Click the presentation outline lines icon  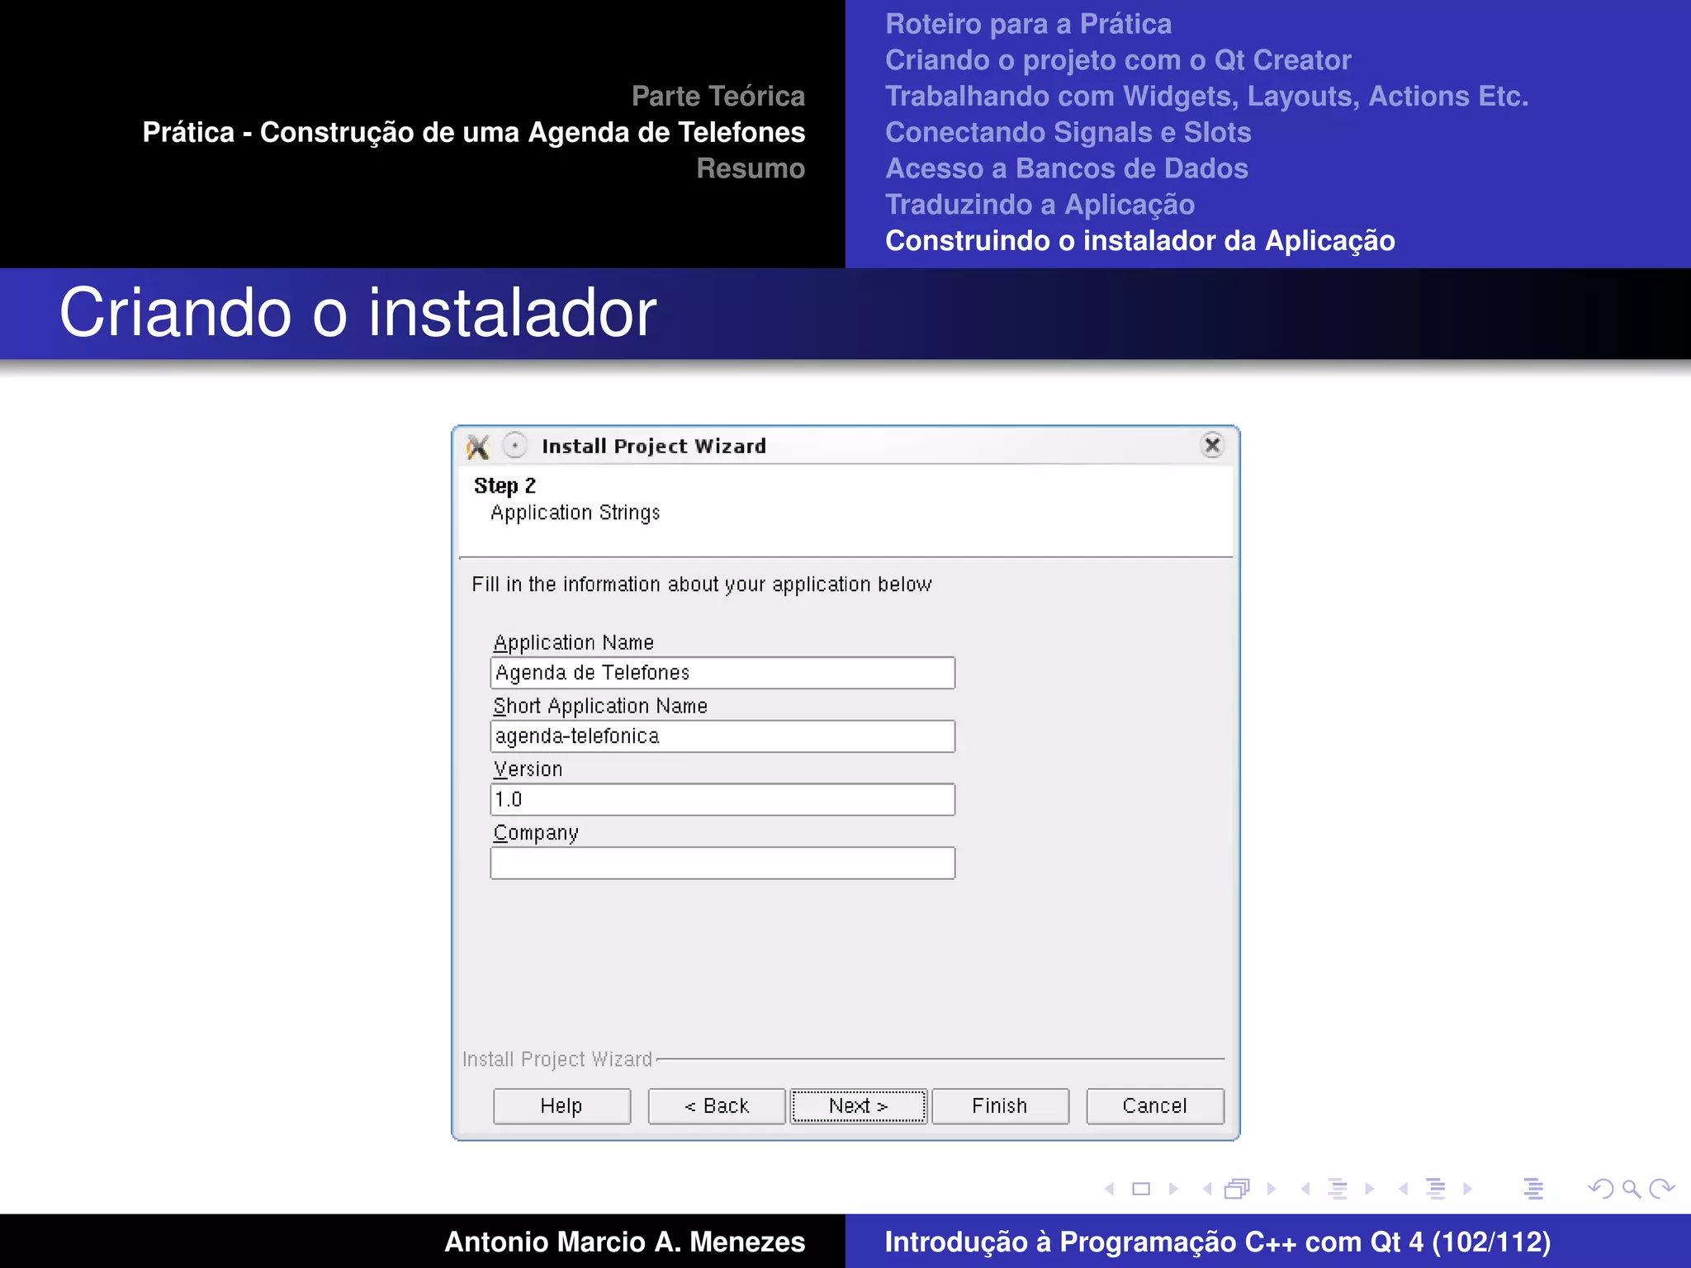[1533, 1189]
